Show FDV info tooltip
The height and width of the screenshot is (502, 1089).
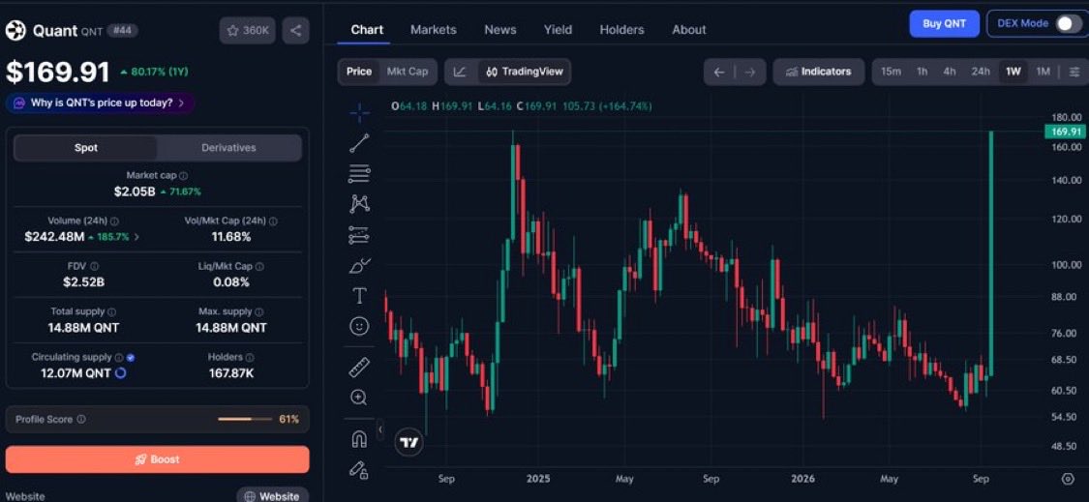pos(95,266)
